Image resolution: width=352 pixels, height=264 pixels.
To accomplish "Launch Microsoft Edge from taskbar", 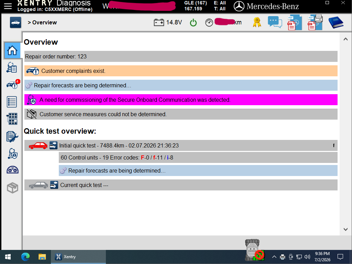I will pyautogui.click(x=25, y=257).
